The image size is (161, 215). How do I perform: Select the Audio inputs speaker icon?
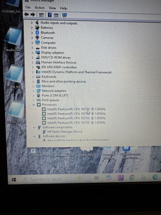(x=37, y=22)
